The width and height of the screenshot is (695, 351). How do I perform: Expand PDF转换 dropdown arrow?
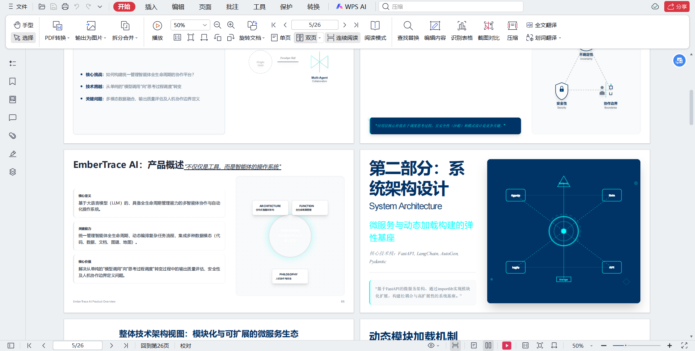[x=68, y=38]
